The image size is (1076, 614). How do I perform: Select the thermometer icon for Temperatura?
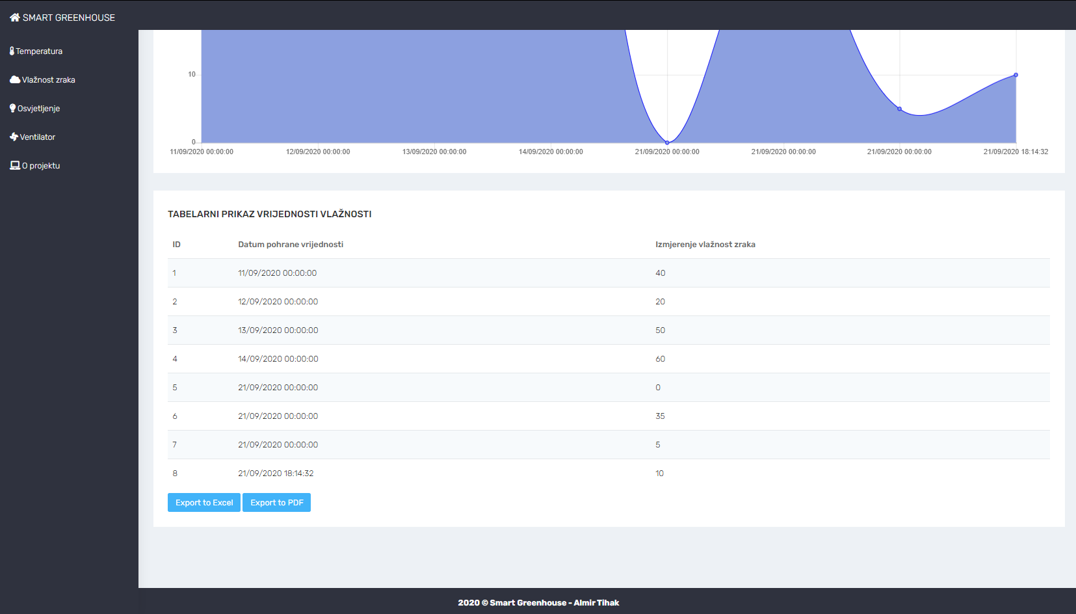click(12, 50)
